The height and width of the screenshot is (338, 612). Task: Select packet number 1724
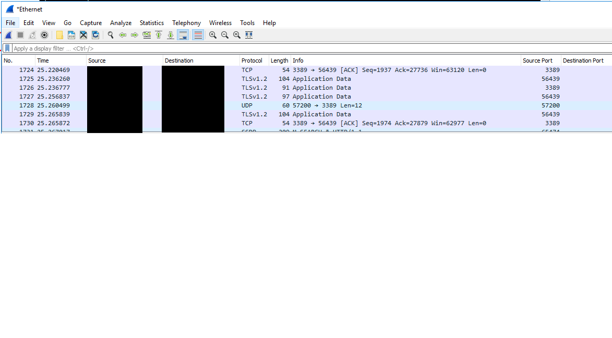click(x=307, y=70)
